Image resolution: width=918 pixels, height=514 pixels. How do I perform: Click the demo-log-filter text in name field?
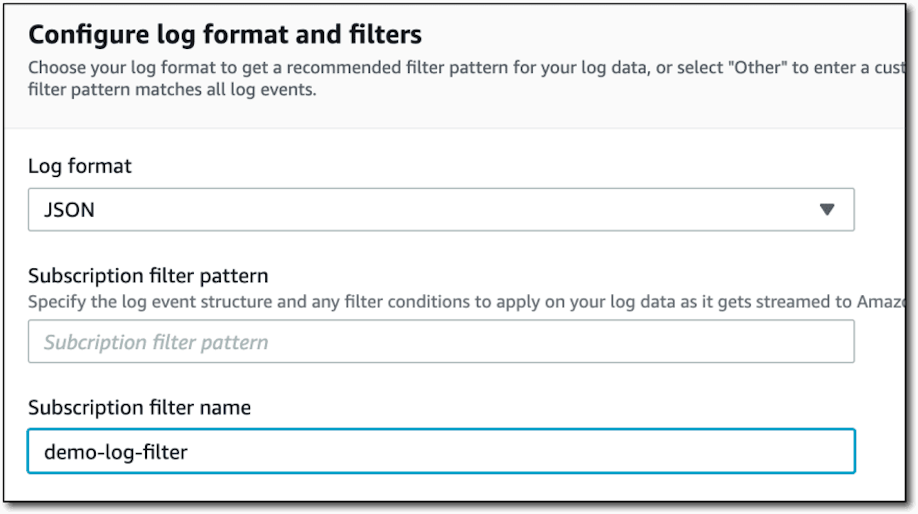point(116,452)
